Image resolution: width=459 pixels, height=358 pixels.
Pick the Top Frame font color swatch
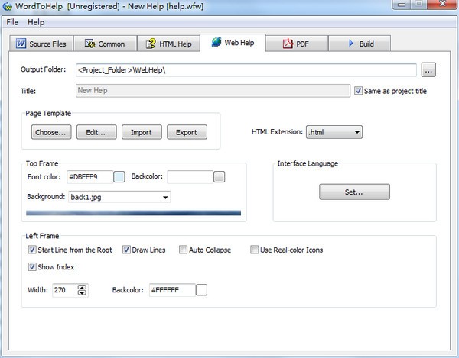pyautogui.click(x=119, y=177)
